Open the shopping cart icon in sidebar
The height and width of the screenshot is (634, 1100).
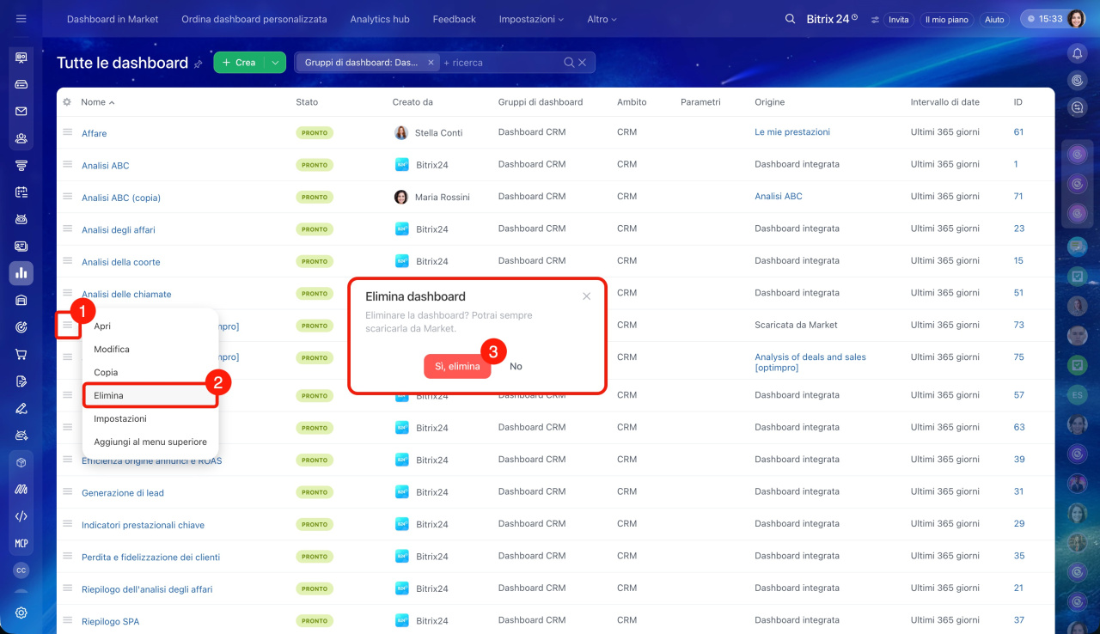pyautogui.click(x=21, y=354)
